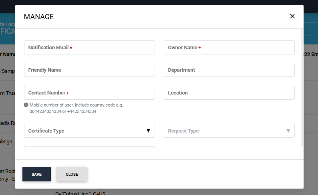The width and height of the screenshot is (318, 195).
Task: Click the red asterisk next to Notification Email
Action: [x=71, y=48]
